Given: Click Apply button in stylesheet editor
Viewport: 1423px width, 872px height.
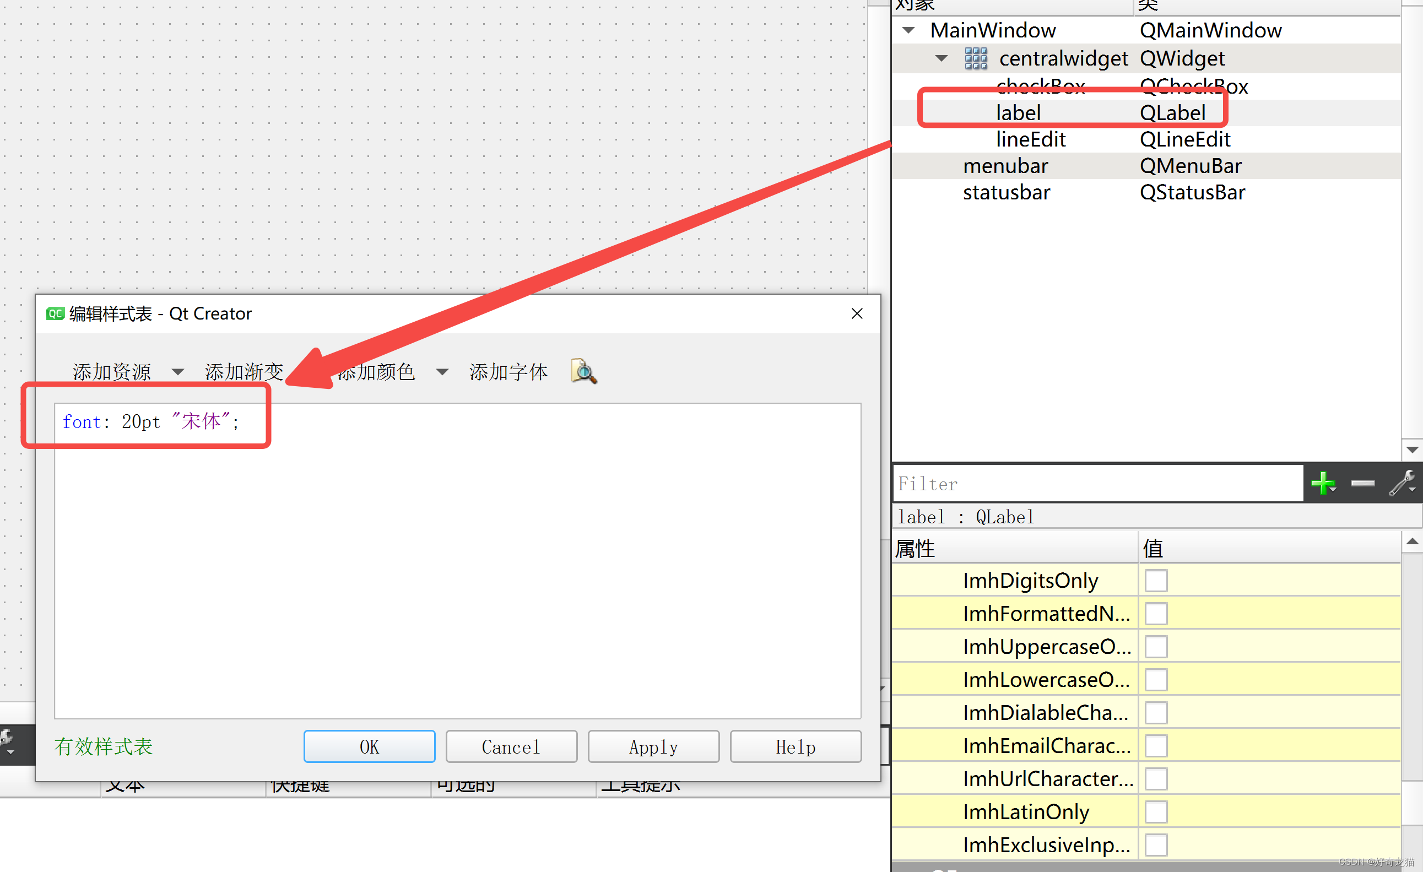Looking at the screenshot, I should click(652, 748).
